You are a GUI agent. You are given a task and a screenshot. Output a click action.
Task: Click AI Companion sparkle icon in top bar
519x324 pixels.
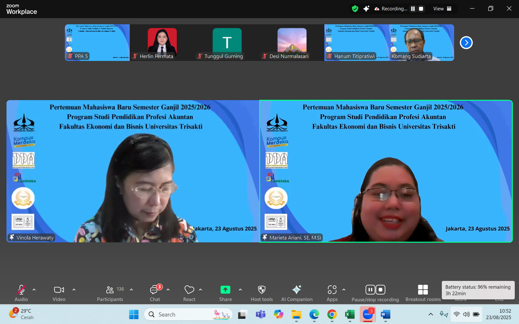(366, 9)
